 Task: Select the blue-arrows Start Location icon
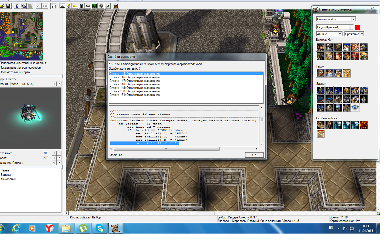coord(355,108)
